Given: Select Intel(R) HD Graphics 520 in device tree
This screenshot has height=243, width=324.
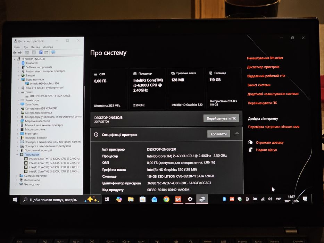Looking at the screenshot, I should click(x=44, y=83).
